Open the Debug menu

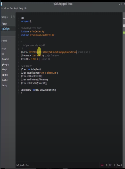21,8
